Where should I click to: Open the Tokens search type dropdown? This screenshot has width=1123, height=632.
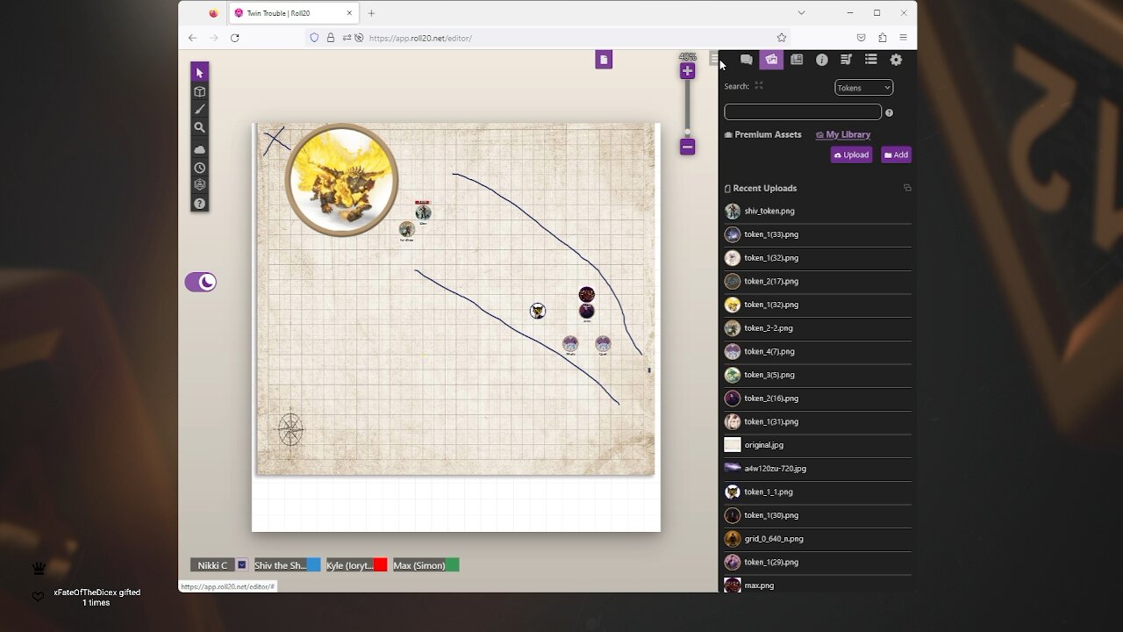pos(863,88)
